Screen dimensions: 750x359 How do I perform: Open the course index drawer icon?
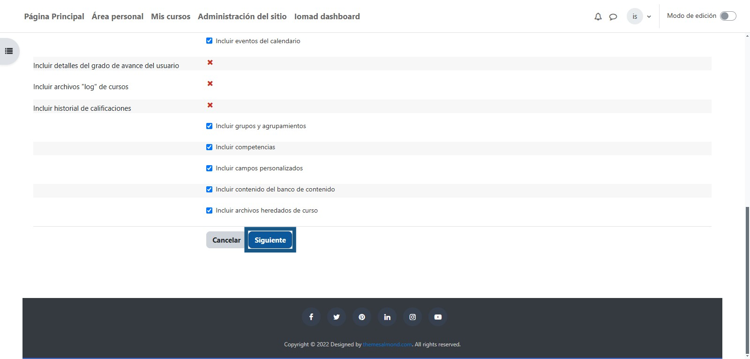tap(9, 51)
